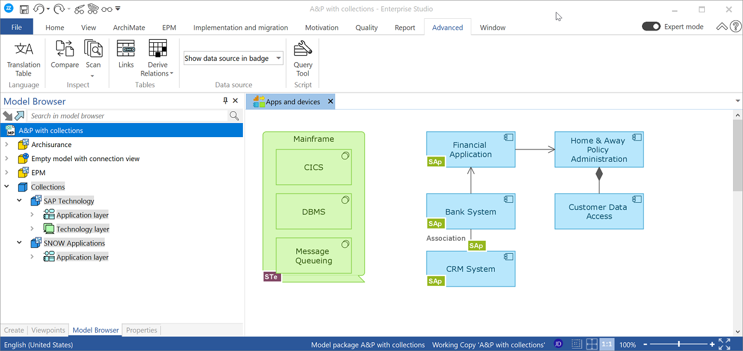Image resolution: width=743 pixels, height=351 pixels.
Task: Open the Show data source in badge dropdown
Action: [x=233, y=58]
